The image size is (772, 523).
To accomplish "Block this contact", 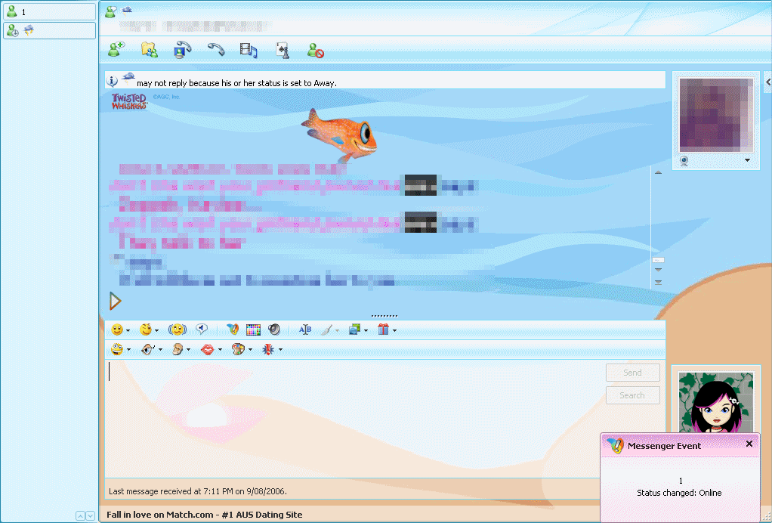I will (x=315, y=50).
